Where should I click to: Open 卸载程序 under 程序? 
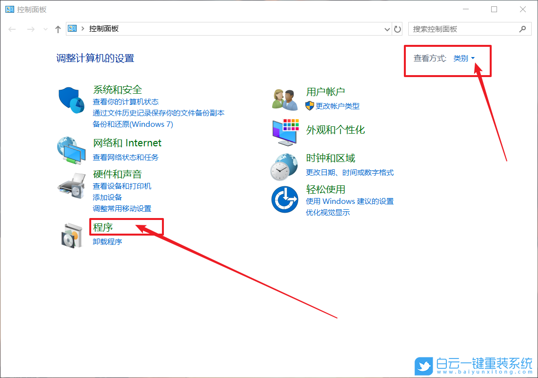point(107,241)
